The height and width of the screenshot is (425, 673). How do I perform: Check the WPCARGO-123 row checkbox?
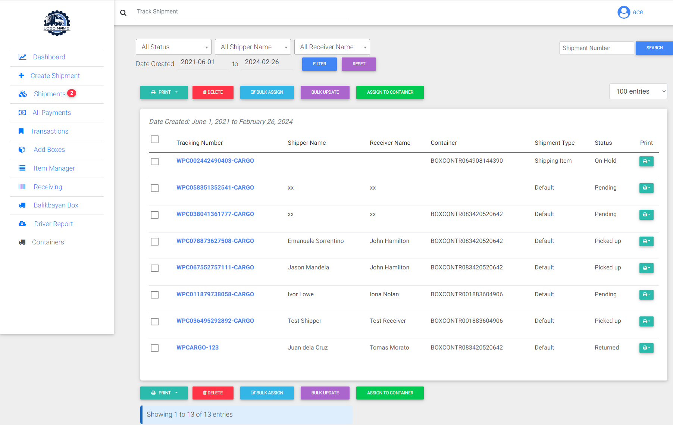coord(154,348)
